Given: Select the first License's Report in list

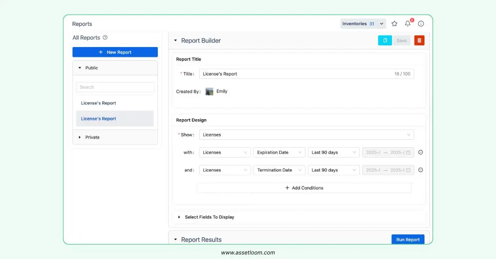Looking at the screenshot, I should (x=98, y=103).
